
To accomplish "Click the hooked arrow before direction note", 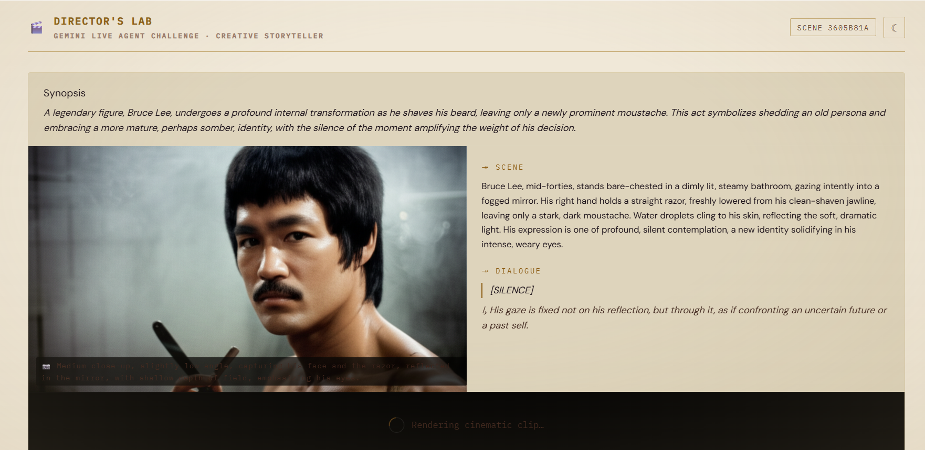I will tap(485, 311).
